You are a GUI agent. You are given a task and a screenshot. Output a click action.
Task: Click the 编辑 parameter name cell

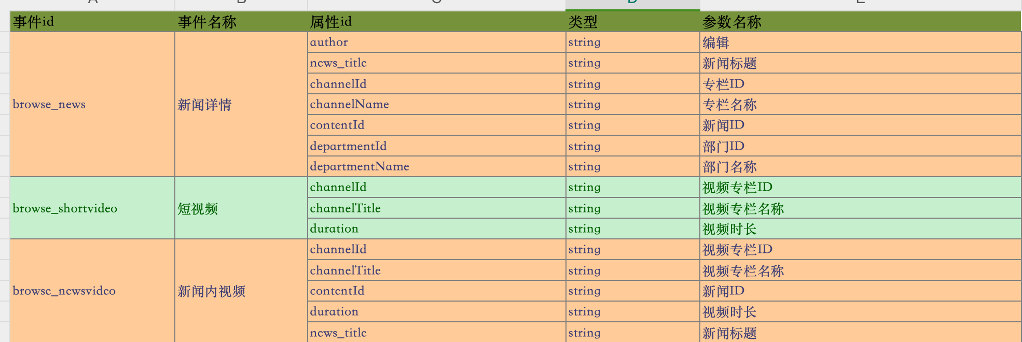point(860,42)
